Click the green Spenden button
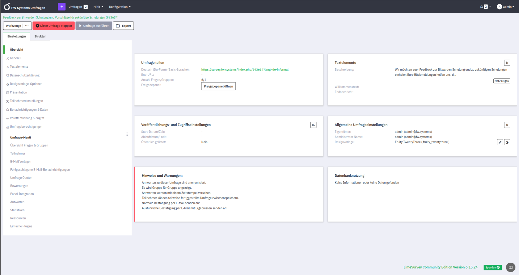Viewport: 519px width, 275px height. 492,268
